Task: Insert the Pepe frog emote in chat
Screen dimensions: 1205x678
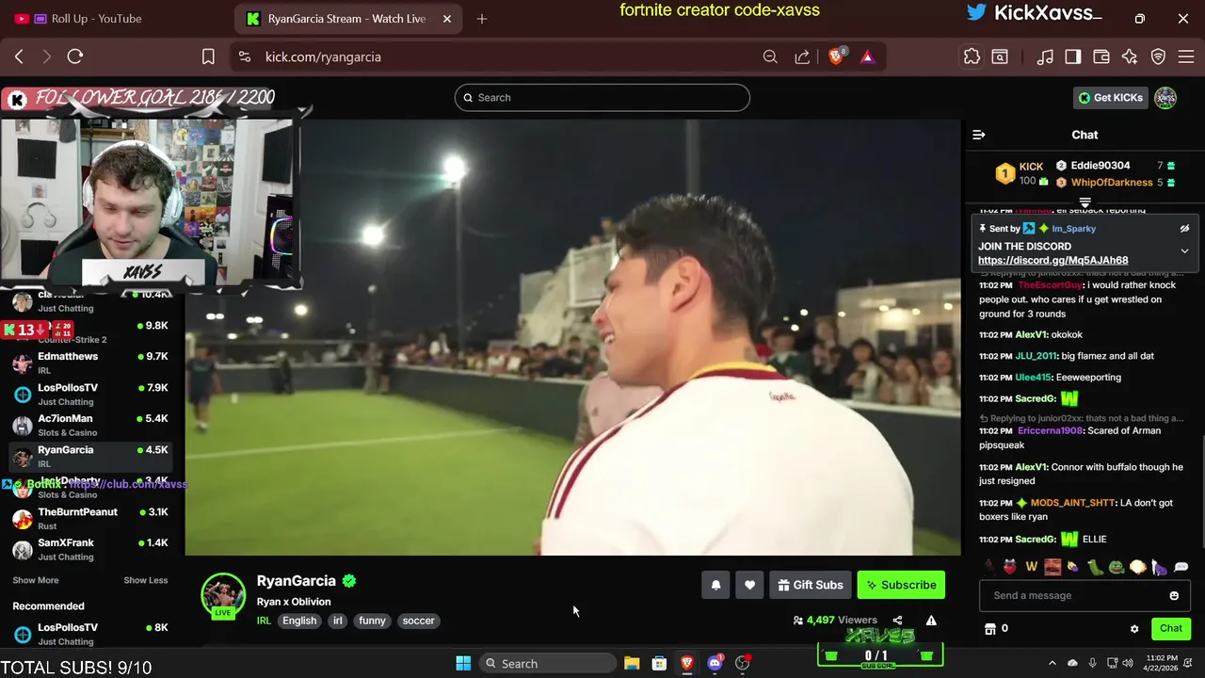Action: tap(1116, 566)
